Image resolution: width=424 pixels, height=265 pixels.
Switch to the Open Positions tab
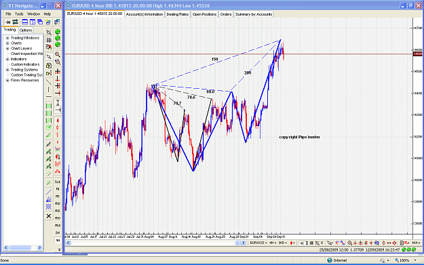pos(204,14)
